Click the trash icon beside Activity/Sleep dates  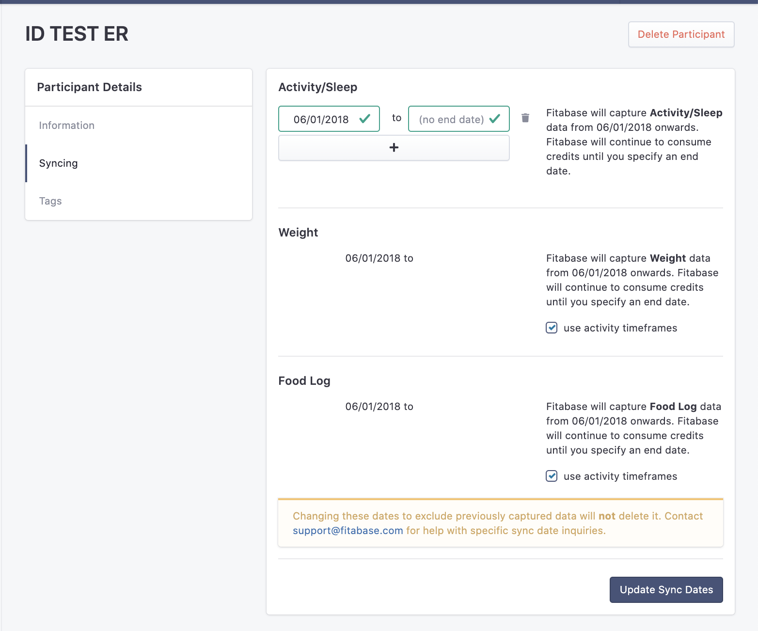[525, 118]
